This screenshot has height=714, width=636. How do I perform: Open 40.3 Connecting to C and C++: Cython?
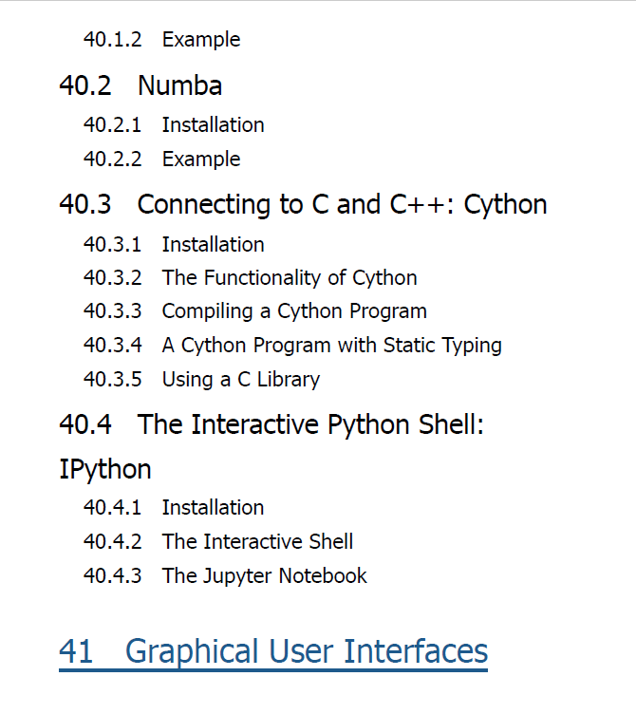click(x=303, y=204)
